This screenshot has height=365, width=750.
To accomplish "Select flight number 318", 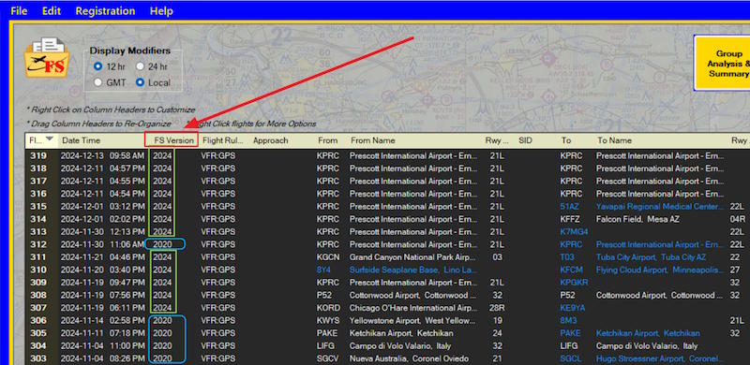I will point(38,168).
